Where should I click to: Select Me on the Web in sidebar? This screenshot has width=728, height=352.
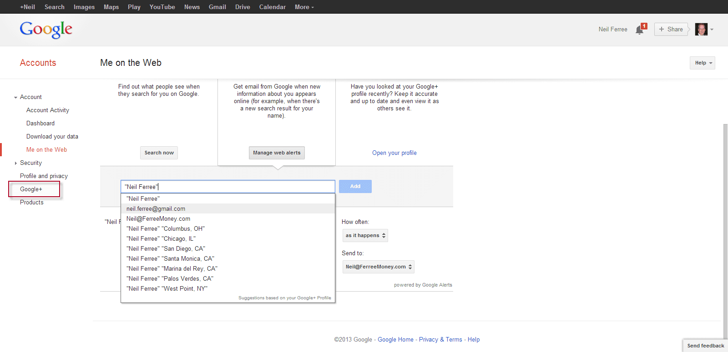tap(46, 149)
